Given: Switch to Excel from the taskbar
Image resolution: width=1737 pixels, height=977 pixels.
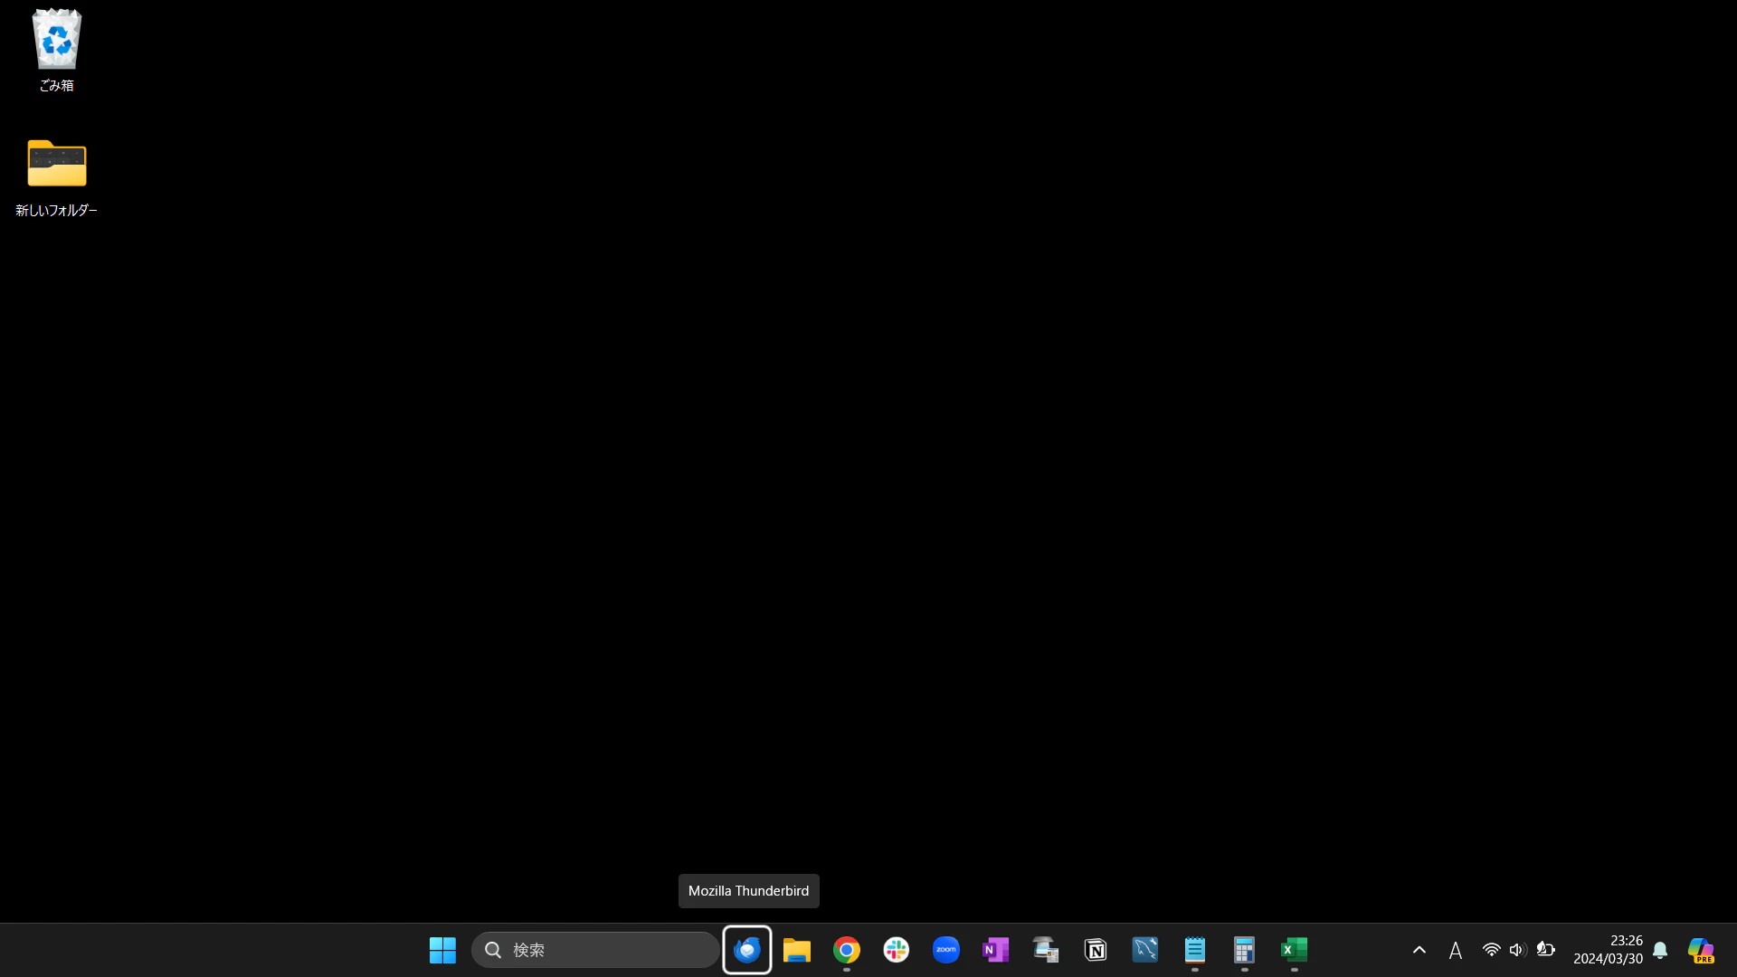Looking at the screenshot, I should (1295, 950).
